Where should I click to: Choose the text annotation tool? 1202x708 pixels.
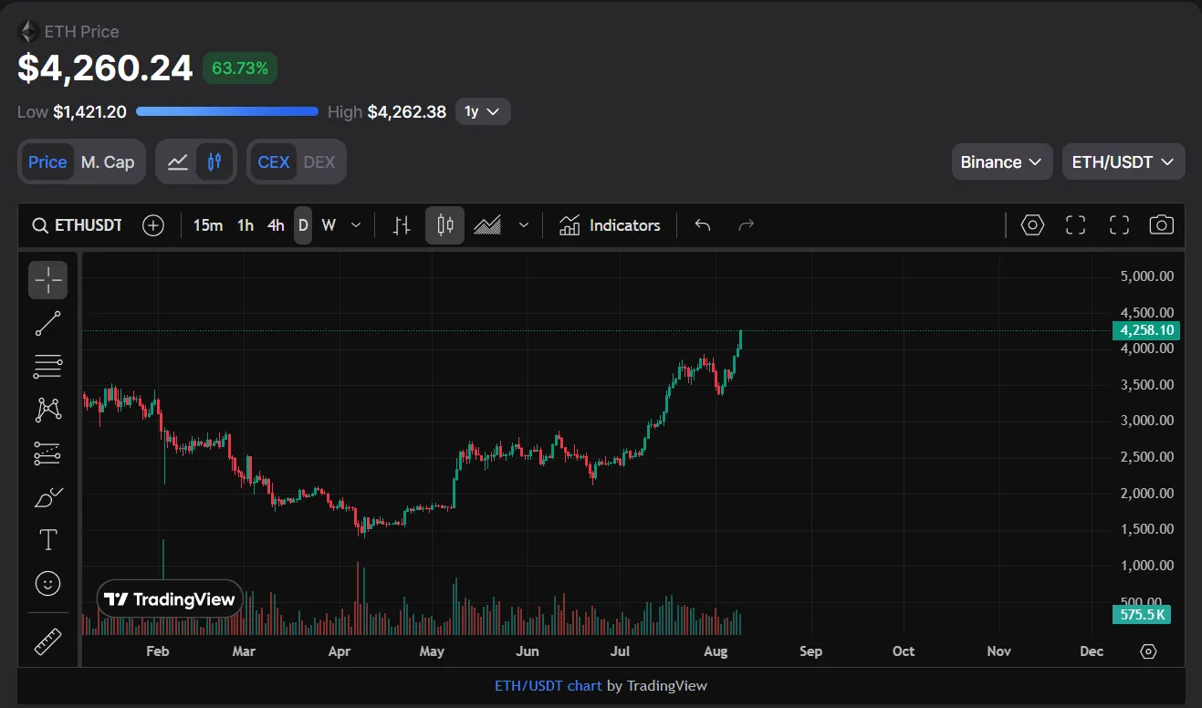point(47,540)
